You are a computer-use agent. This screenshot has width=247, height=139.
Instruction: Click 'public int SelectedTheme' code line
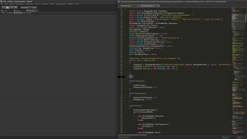pyautogui.click(x=144, y=21)
